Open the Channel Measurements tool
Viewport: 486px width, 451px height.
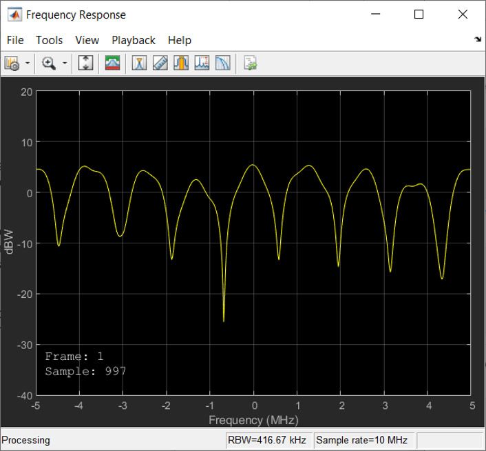point(181,63)
